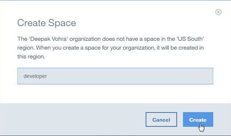Confirm space creation with blue Create button
231x136 pixels.
click(198, 119)
